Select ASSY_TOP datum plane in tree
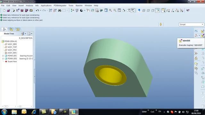 11,47
